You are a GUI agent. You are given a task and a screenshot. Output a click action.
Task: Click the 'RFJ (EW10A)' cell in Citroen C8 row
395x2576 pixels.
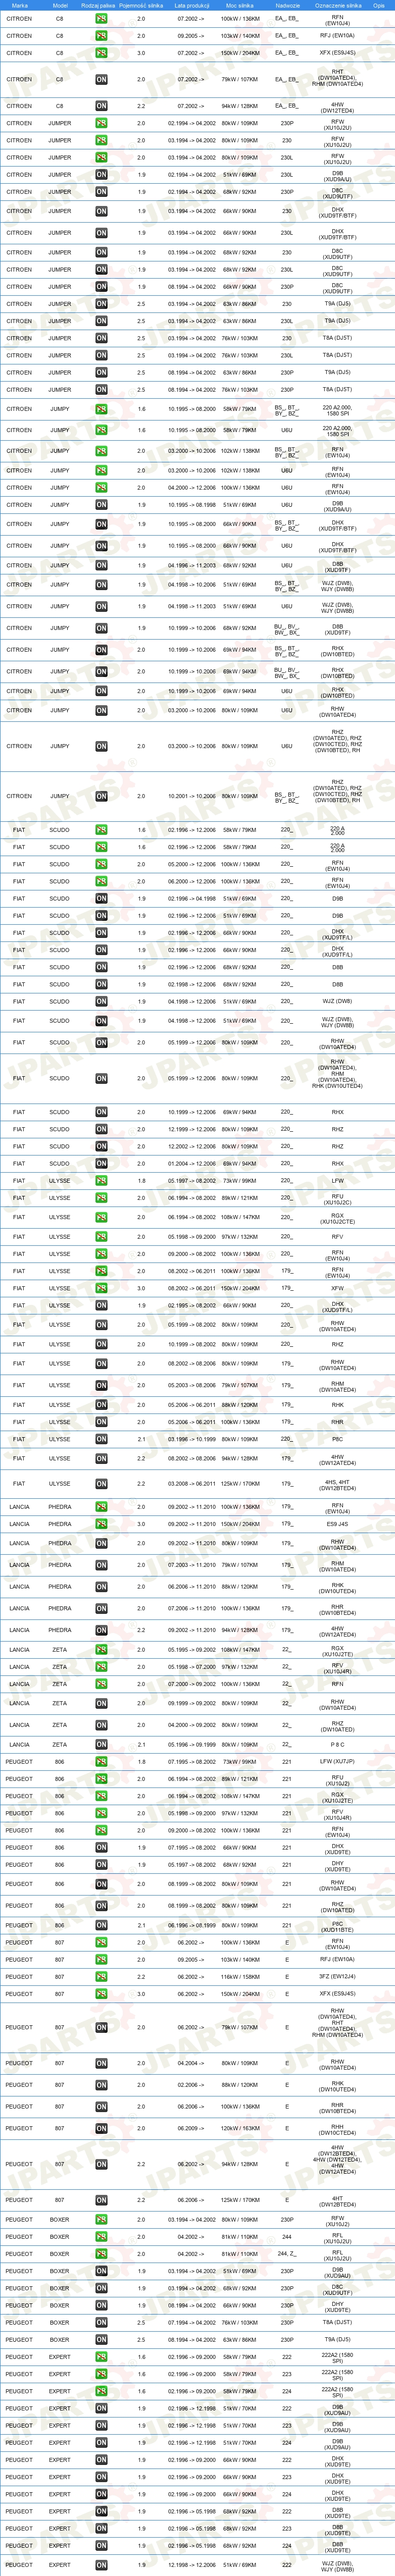pyautogui.click(x=338, y=36)
